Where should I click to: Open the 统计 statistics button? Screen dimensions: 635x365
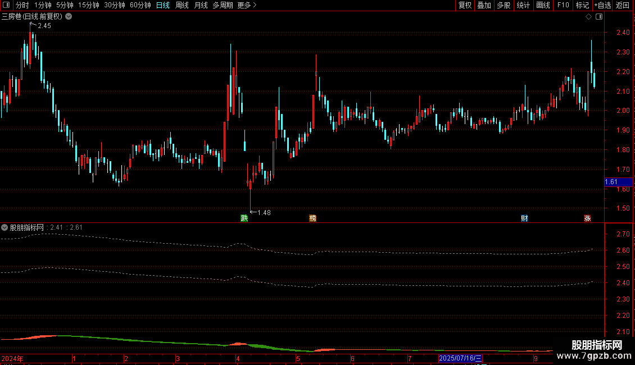(x=523, y=5)
